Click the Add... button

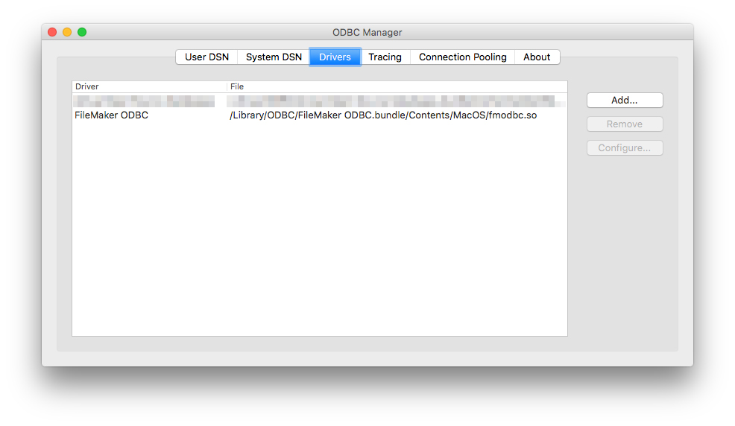pos(624,101)
